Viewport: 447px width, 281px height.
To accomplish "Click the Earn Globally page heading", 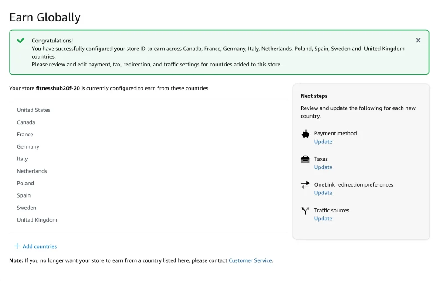I will click(45, 17).
